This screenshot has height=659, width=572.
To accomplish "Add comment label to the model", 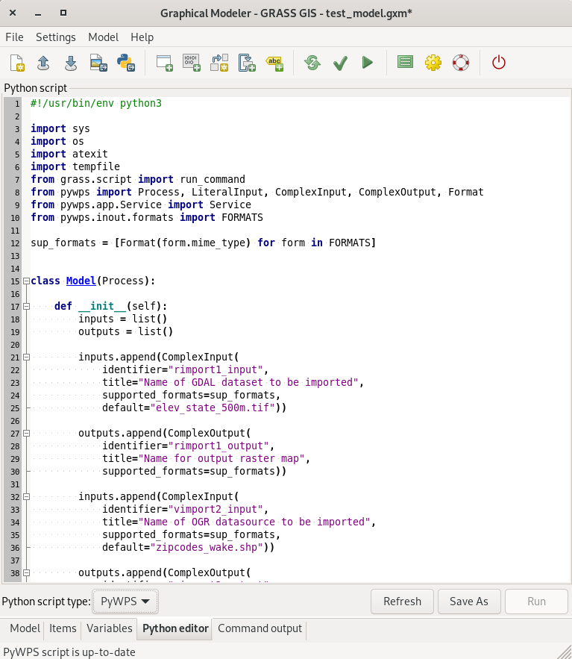I will pos(274,63).
